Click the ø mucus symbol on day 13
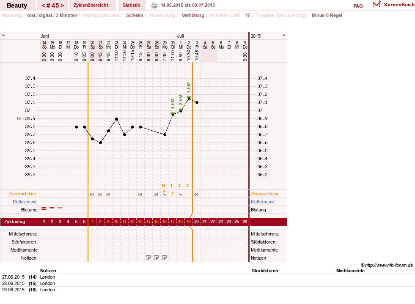Screen dimensions: 415x304 coord(140,194)
